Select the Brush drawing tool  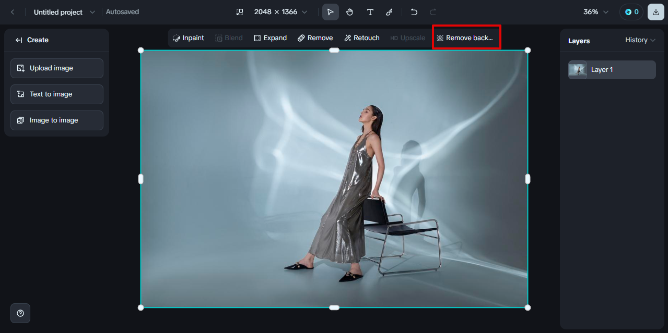pyautogui.click(x=390, y=12)
